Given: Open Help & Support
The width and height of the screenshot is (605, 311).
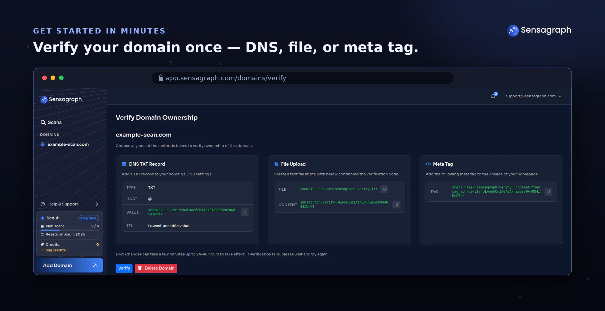Looking at the screenshot, I should tap(69, 204).
